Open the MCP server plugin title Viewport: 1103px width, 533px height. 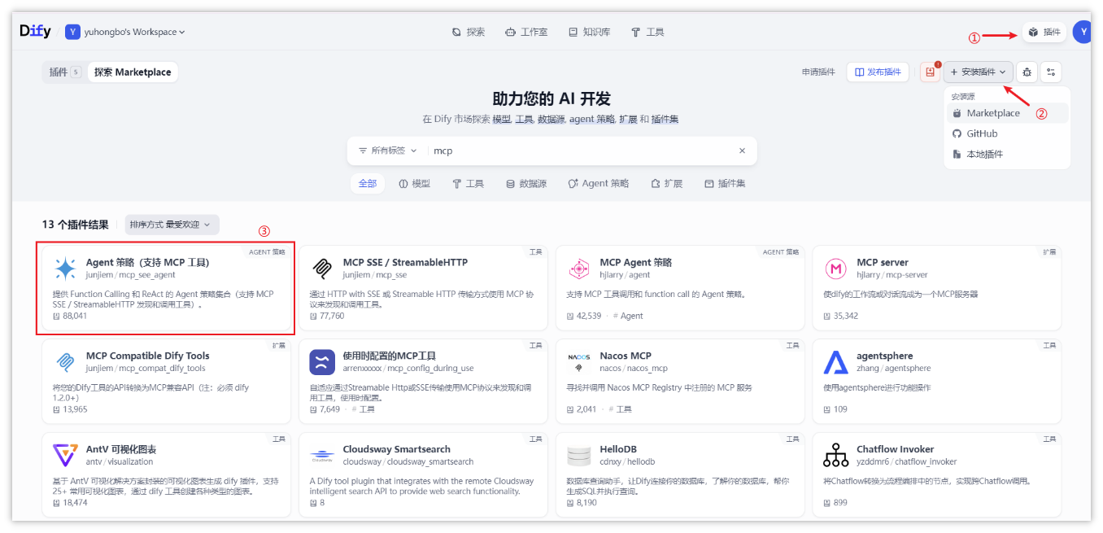(x=883, y=262)
